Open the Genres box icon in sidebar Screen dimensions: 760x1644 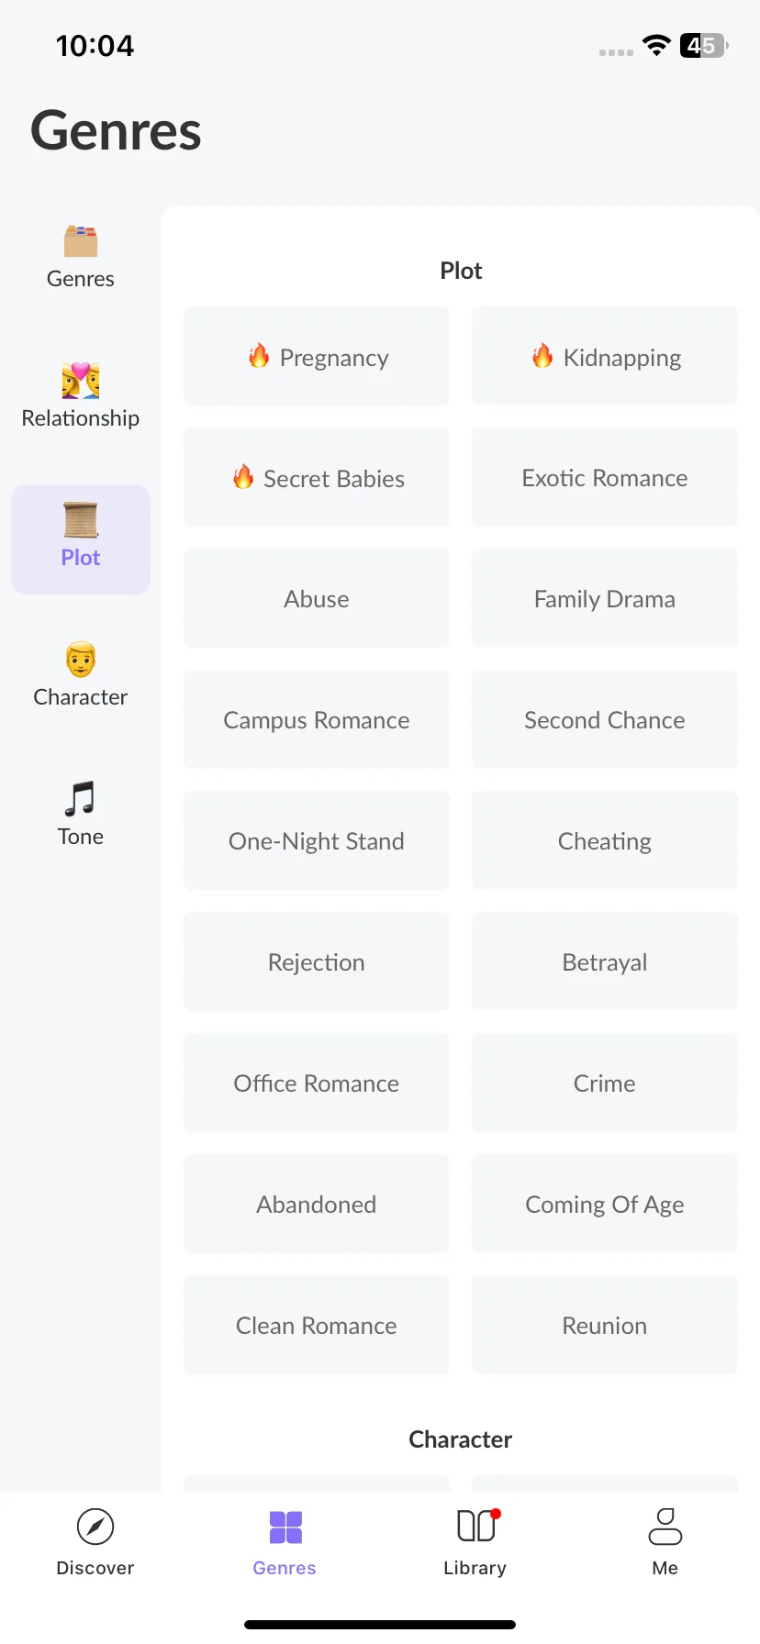(81, 241)
